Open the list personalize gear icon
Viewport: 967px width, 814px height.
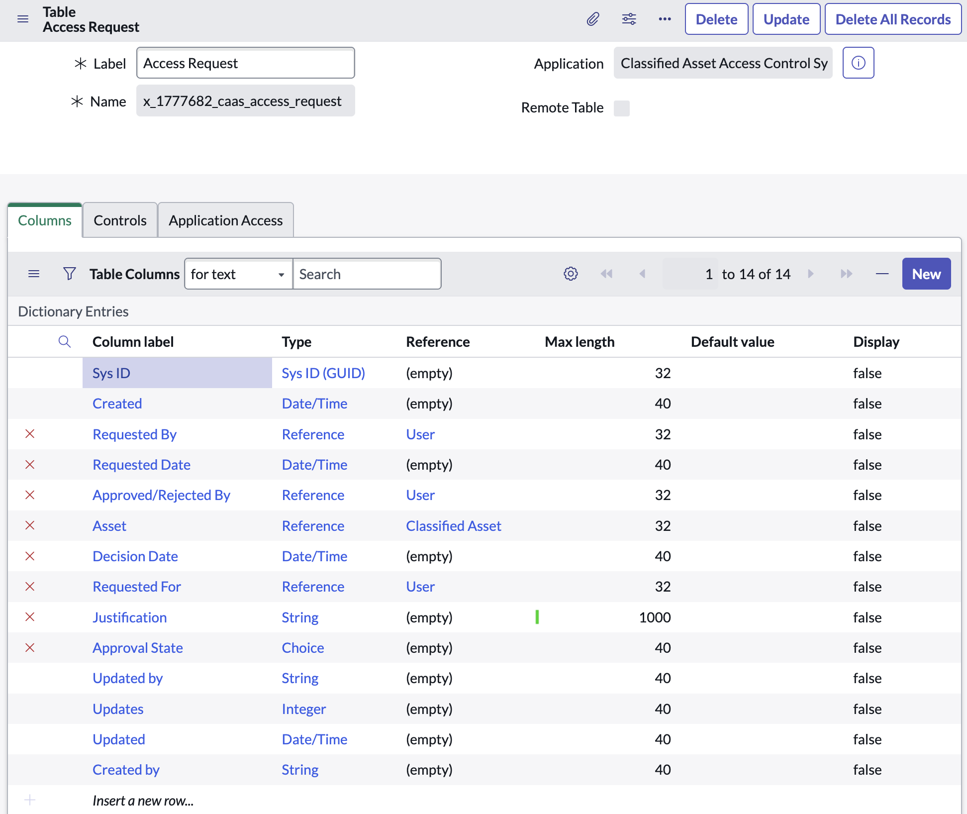[x=571, y=274]
